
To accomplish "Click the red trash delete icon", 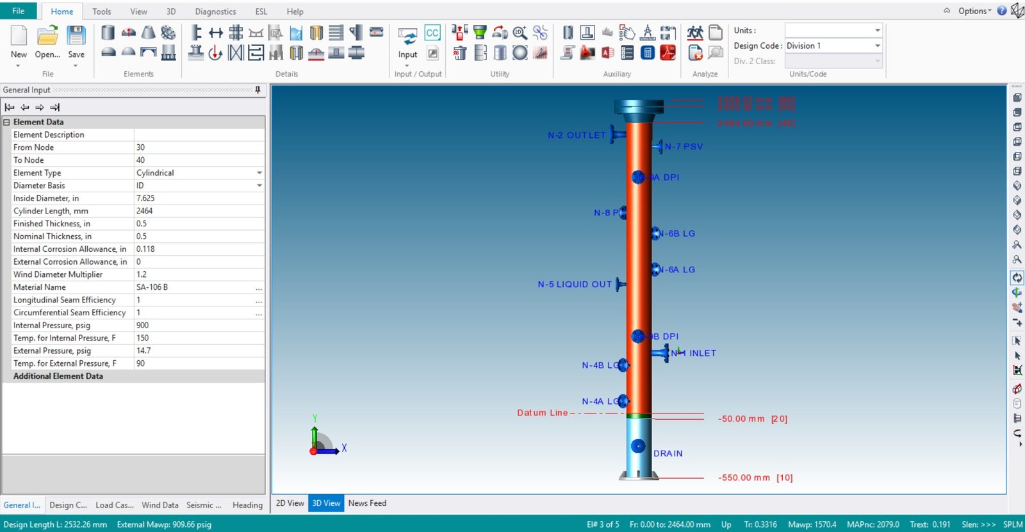I will point(459,53).
